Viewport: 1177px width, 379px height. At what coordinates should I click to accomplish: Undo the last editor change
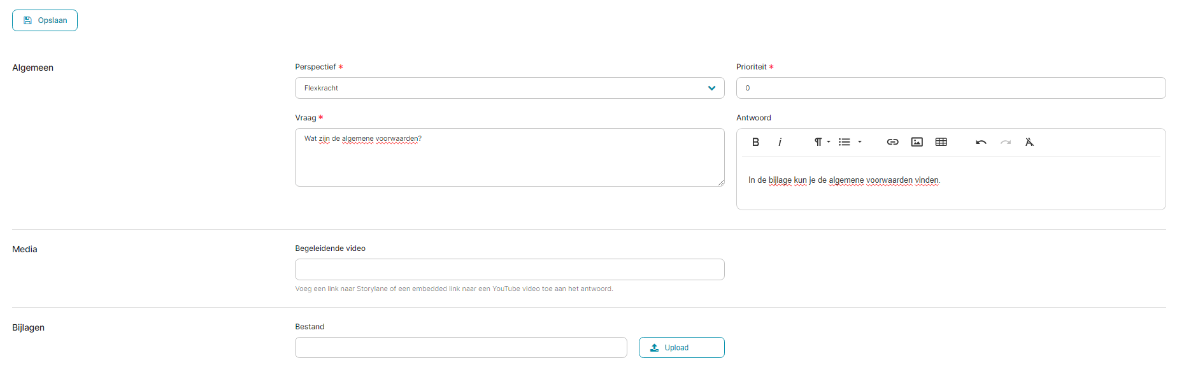click(981, 142)
